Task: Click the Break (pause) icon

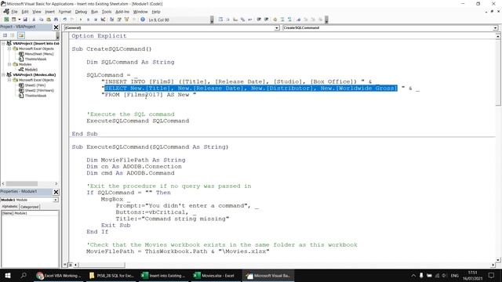Action: (x=88, y=20)
